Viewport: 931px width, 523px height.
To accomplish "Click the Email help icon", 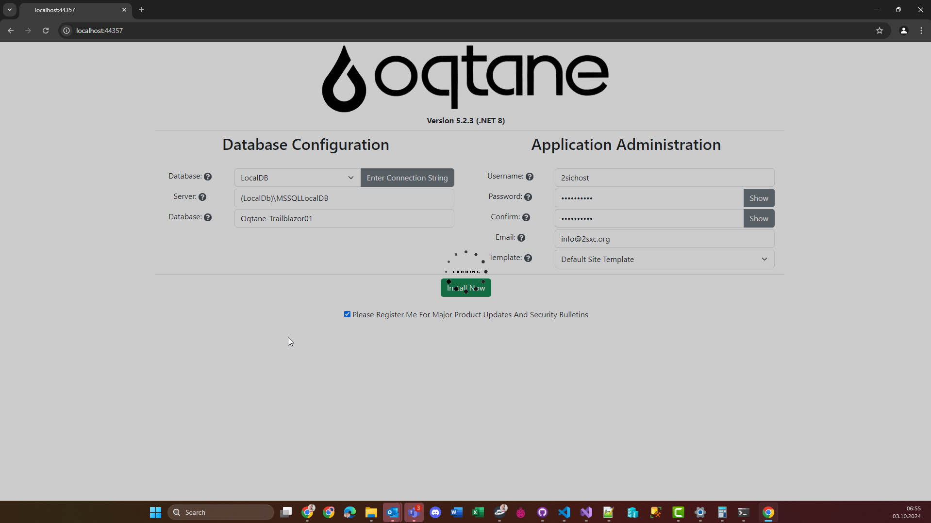I will [522, 238].
